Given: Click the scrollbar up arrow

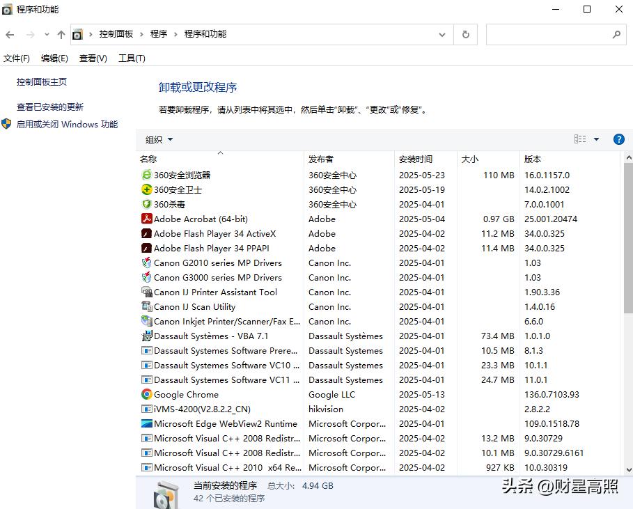Looking at the screenshot, I should tap(629, 157).
